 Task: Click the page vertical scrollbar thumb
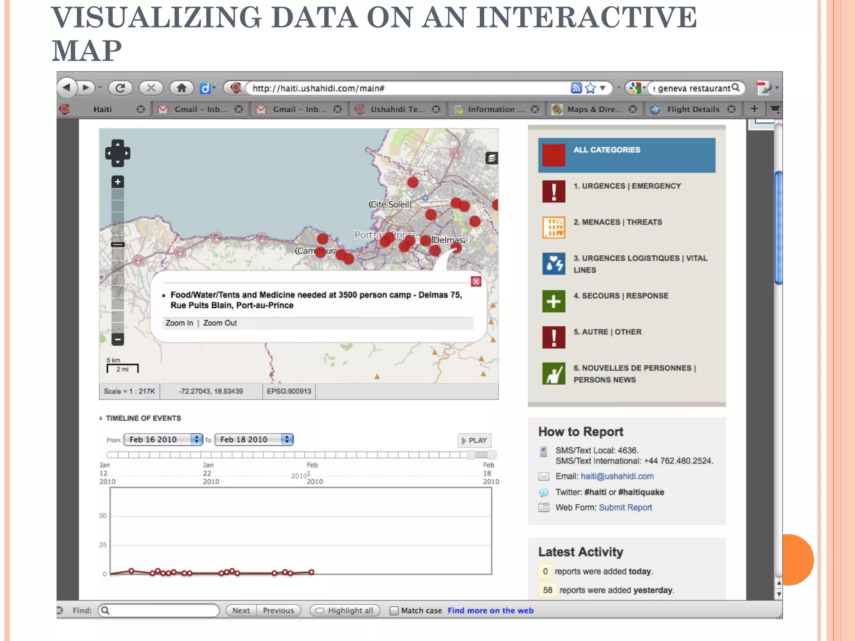pos(778,228)
